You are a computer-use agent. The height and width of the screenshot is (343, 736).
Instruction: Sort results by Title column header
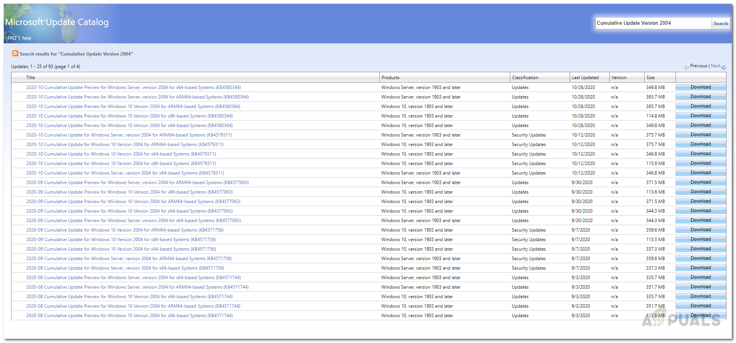point(30,78)
